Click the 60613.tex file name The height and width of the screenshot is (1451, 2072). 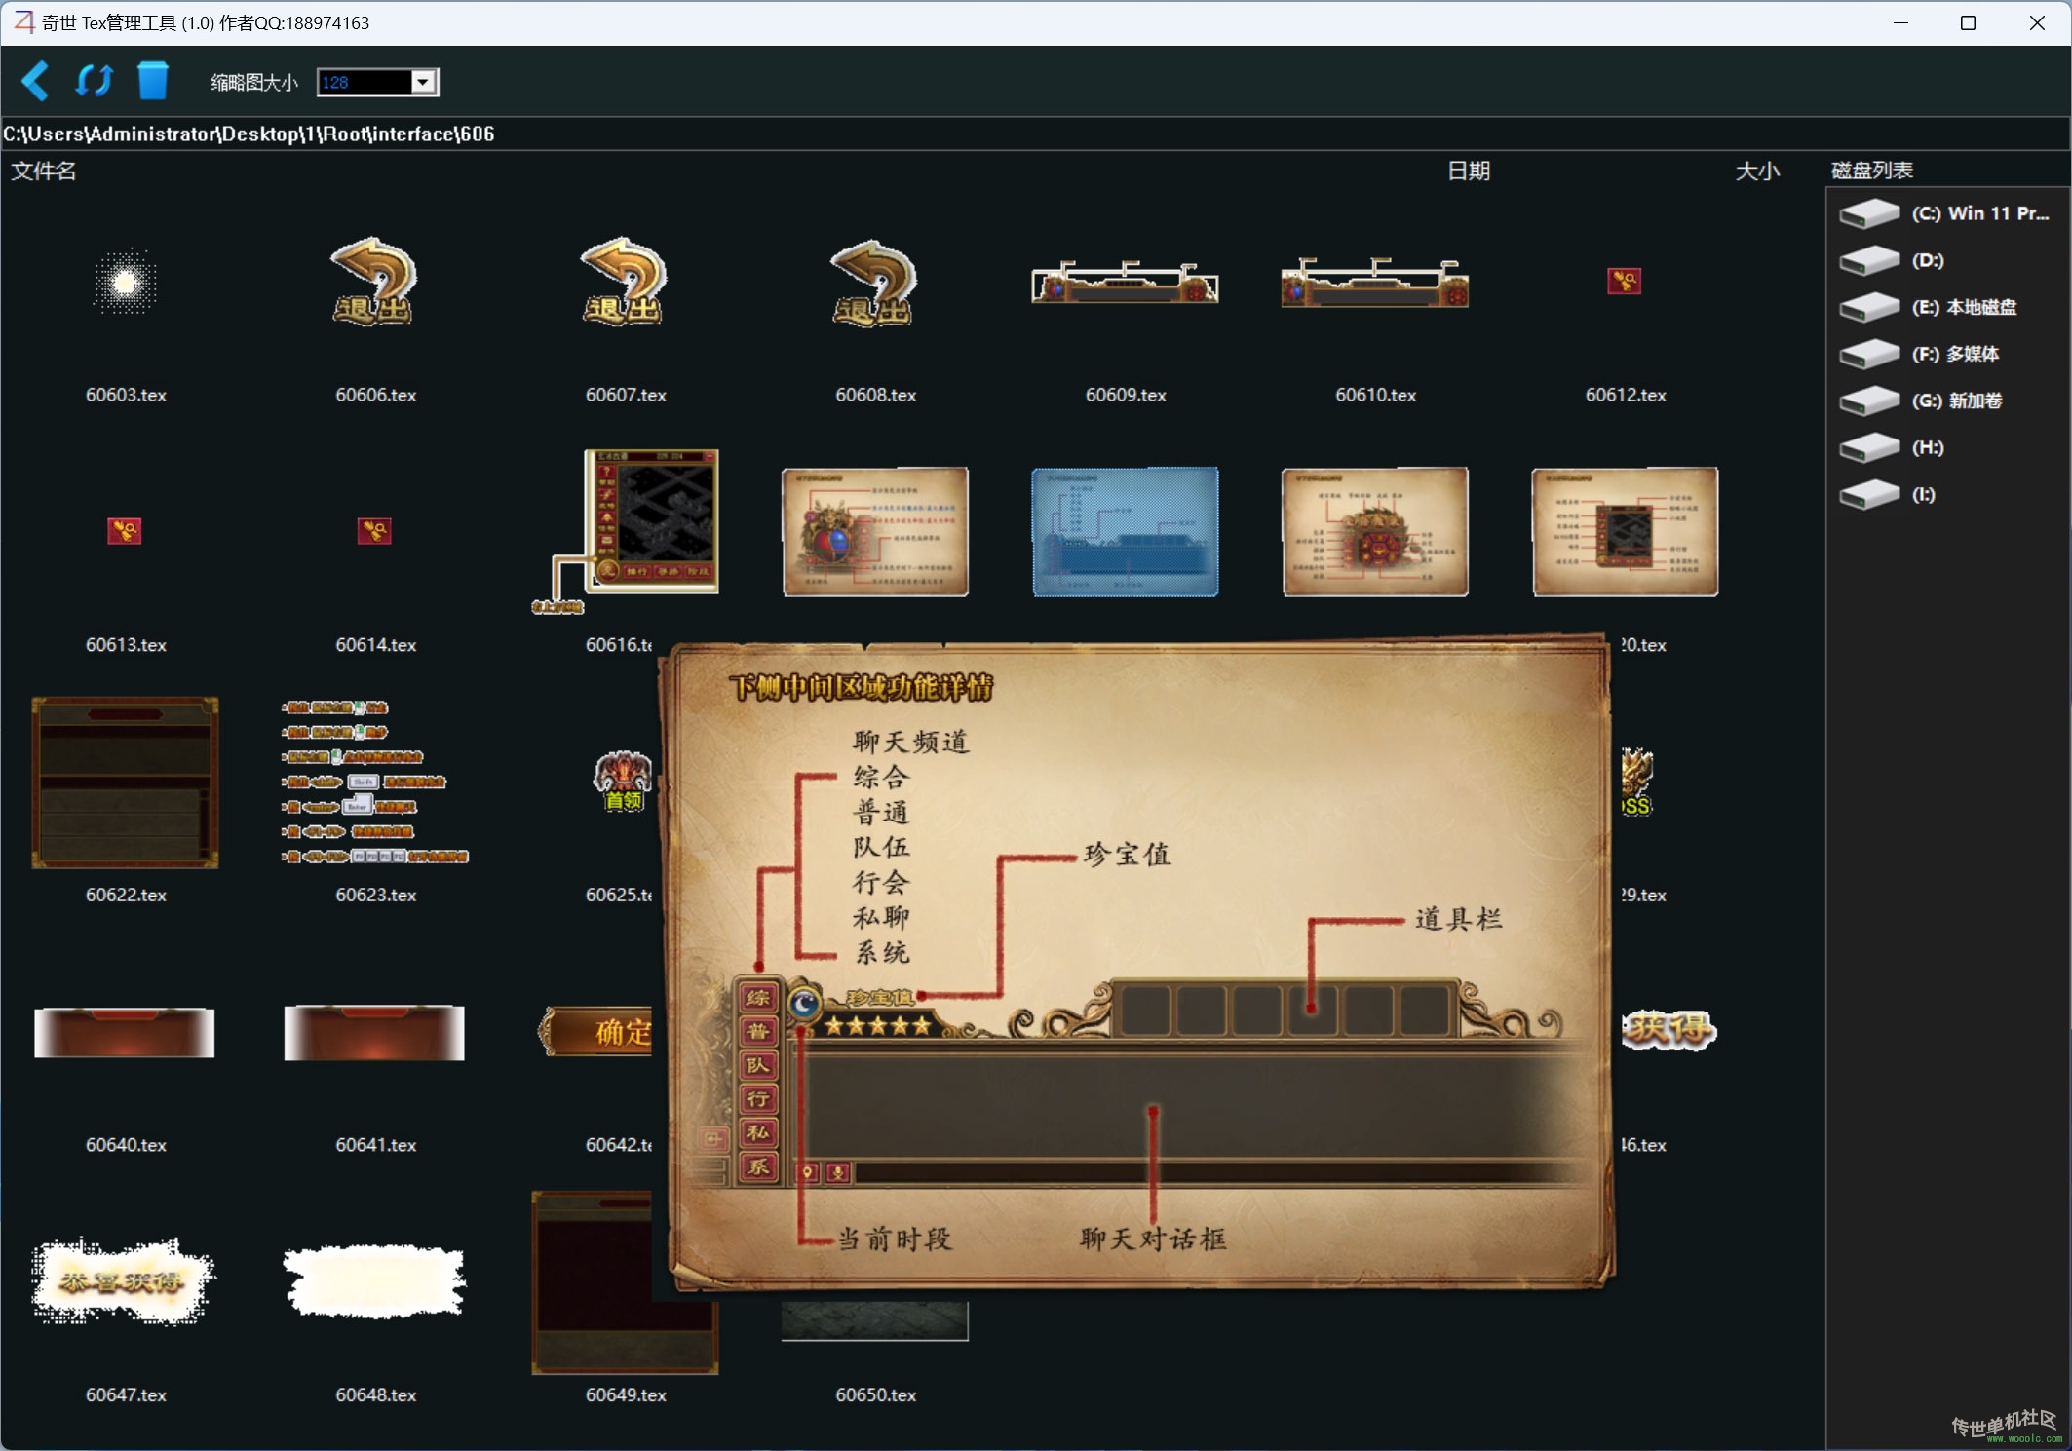click(x=126, y=645)
